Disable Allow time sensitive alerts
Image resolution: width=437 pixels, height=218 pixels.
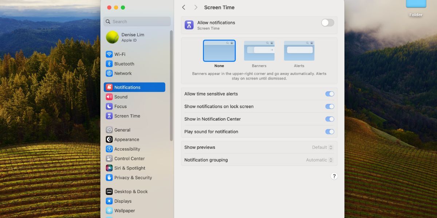pyautogui.click(x=330, y=94)
